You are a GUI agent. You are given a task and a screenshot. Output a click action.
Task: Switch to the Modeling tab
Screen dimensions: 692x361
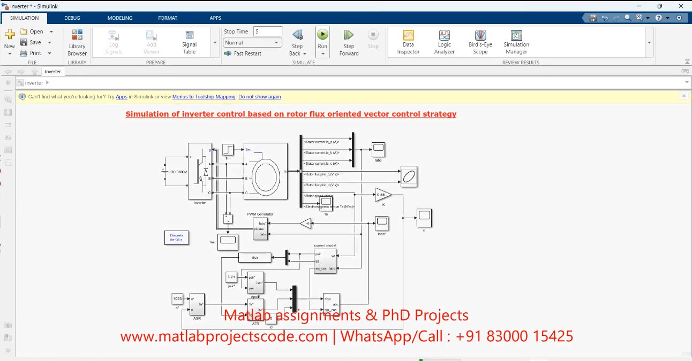point(120,18)
